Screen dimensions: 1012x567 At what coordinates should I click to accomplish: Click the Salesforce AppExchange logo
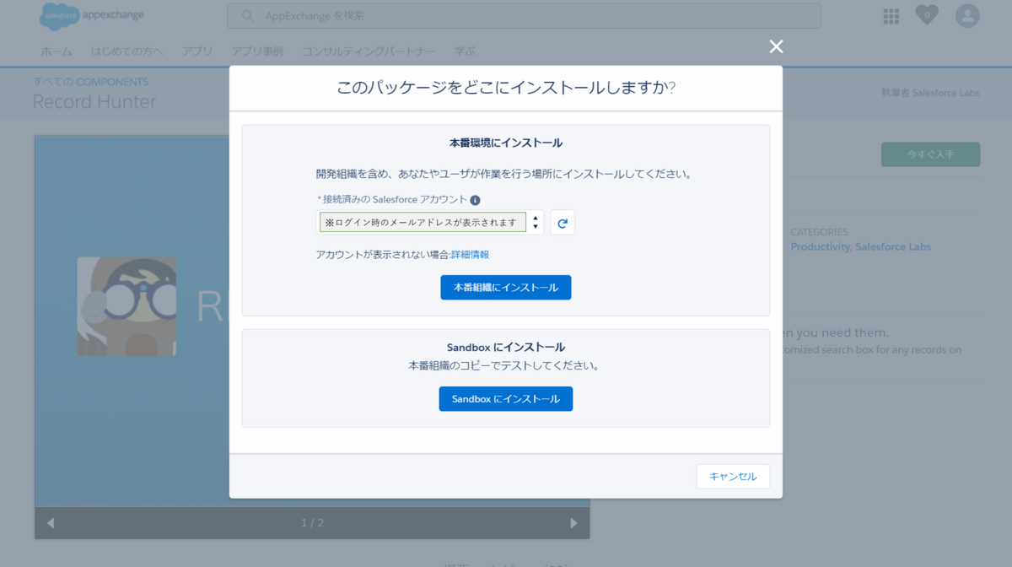[x=91, y=15]
